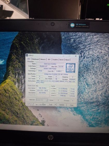
Task: Click the CPU-Z title bar icon
Action: point(27,55)
